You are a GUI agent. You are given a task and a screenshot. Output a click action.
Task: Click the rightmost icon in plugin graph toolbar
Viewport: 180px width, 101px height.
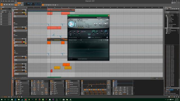pyautogui.click(x=107, y=40)
